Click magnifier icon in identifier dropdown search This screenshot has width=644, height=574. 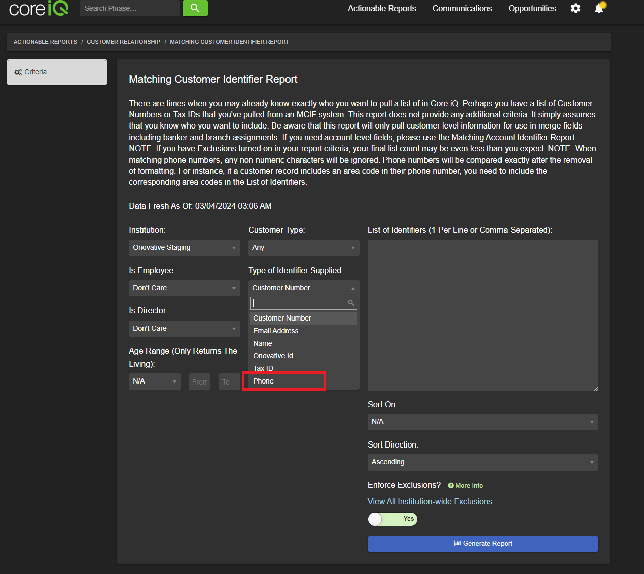coord(351,303)
